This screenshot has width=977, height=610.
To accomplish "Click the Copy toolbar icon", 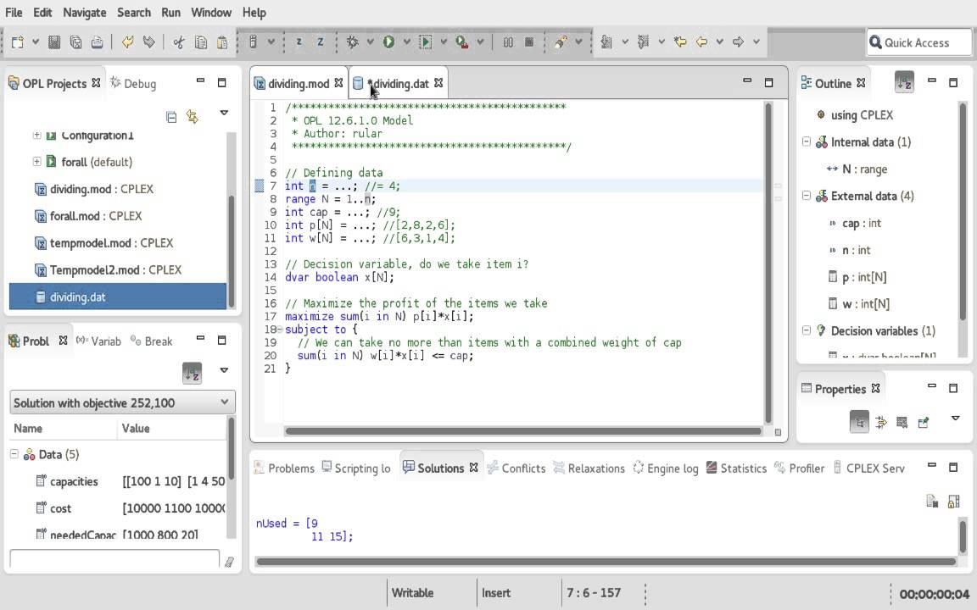I will 201,42.
